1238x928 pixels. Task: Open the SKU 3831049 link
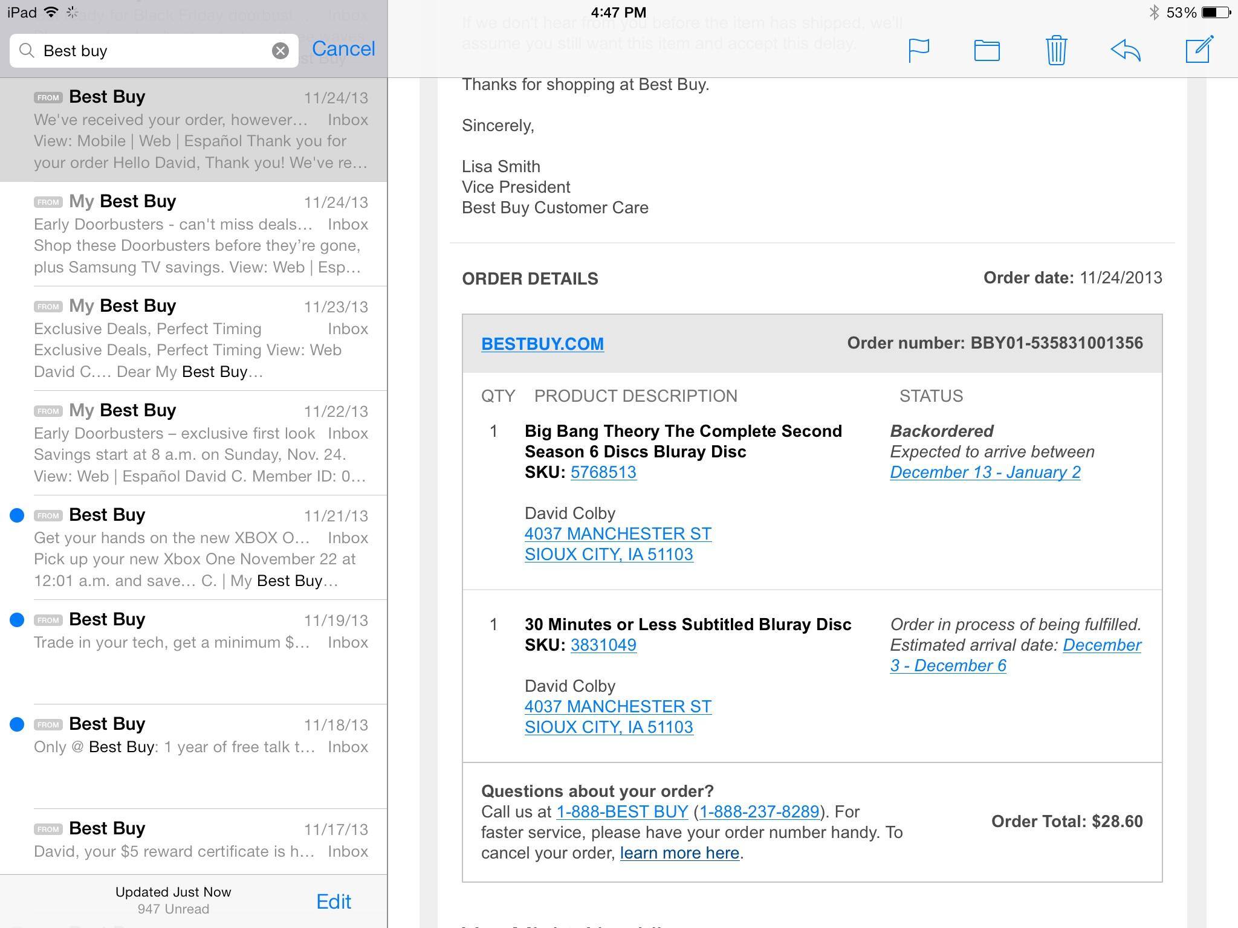tap(603, 645)
